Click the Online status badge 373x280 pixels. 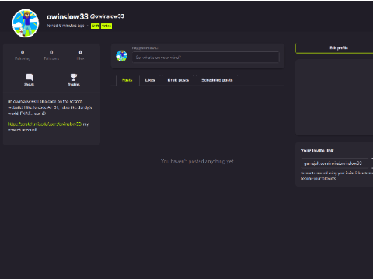coord(106,26)
